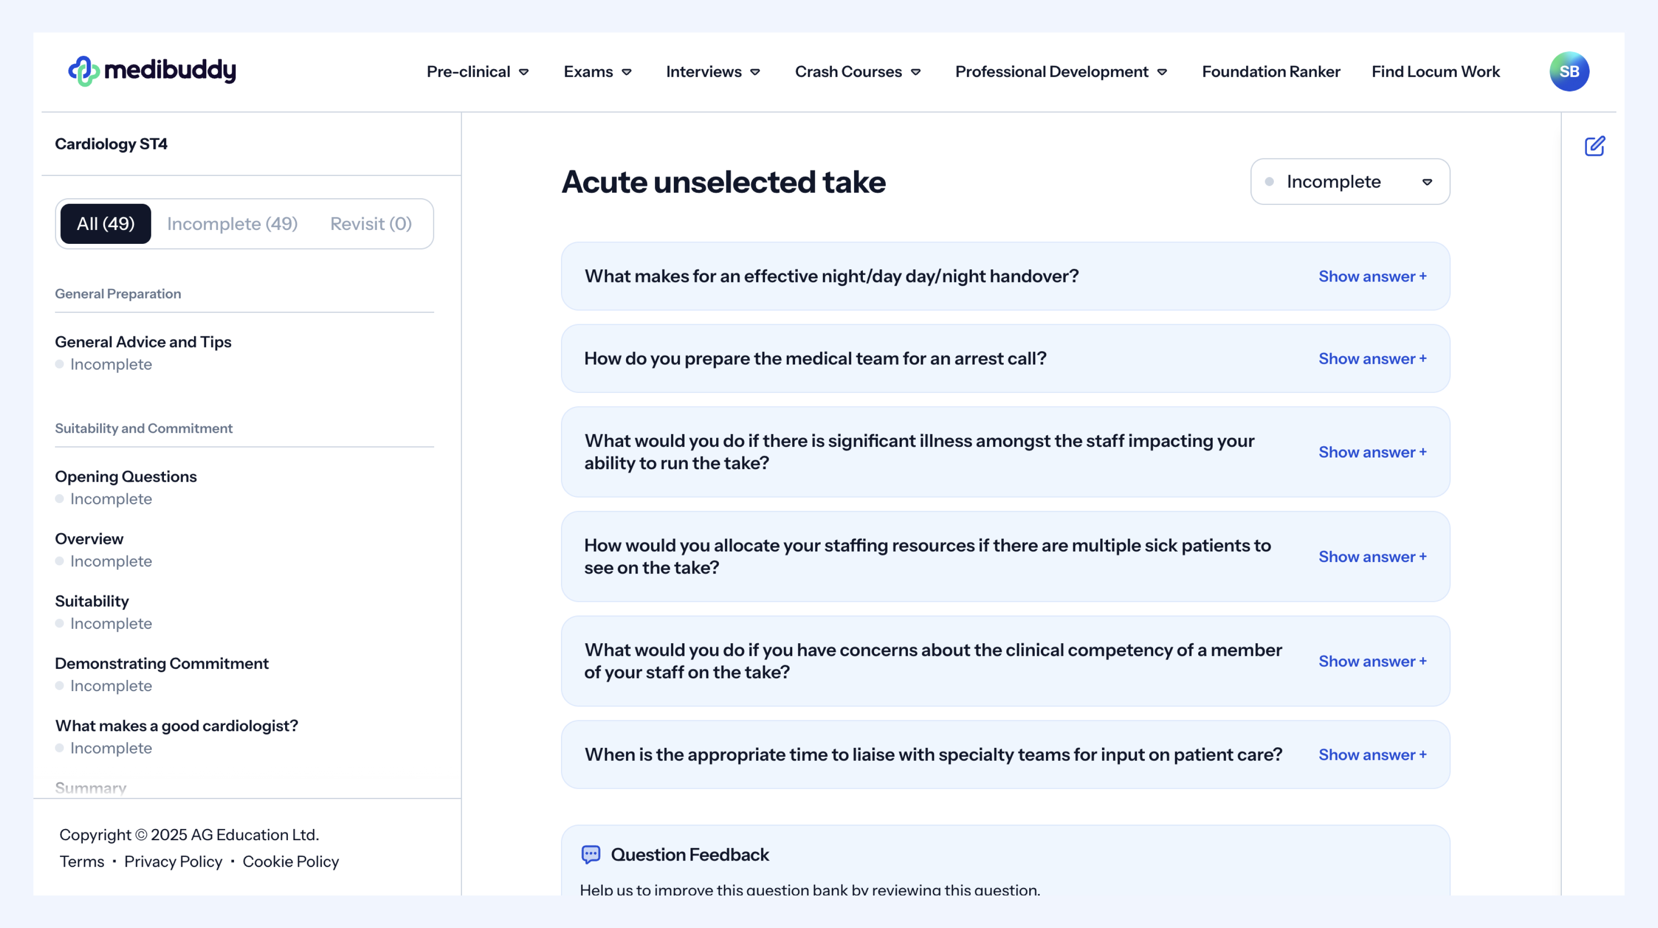Open the Incomplete status dropdown
1658x928 pixels.
coord(1350,182)
